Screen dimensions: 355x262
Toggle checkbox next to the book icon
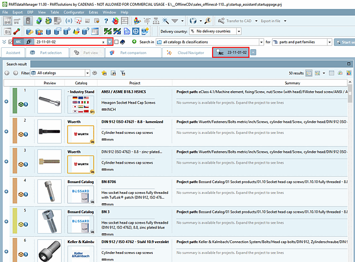(116, 42)
